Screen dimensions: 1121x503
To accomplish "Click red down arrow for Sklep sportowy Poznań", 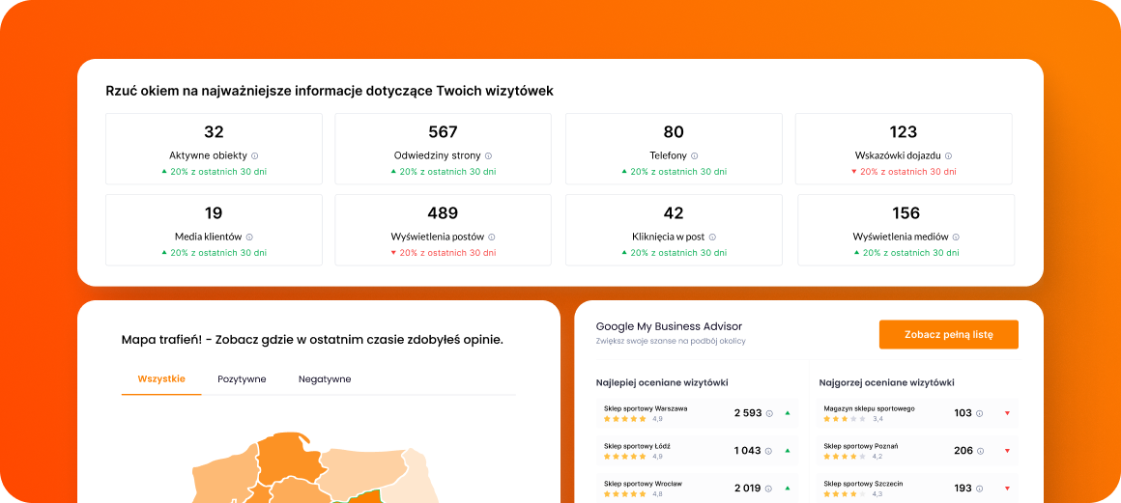I will tap(1007, 450).
